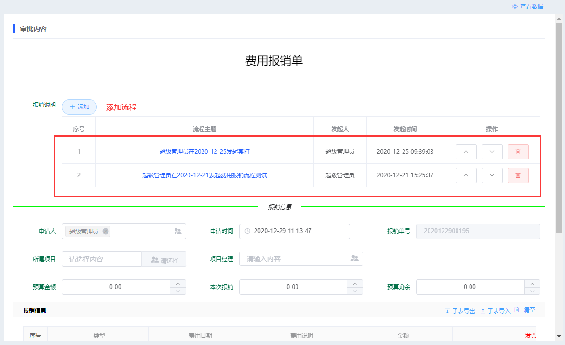This screenshot has height=345, width=565.
Task: Increase 预算金额 with up stepper arrow
Action: (178, 283)
